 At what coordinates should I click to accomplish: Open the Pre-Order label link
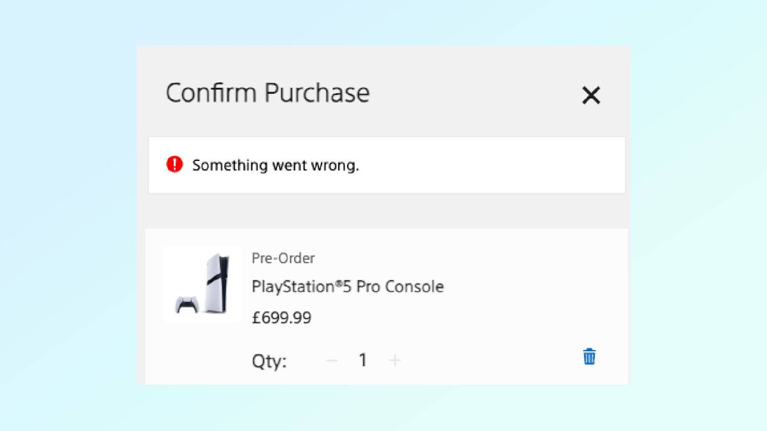pos(282,259)
